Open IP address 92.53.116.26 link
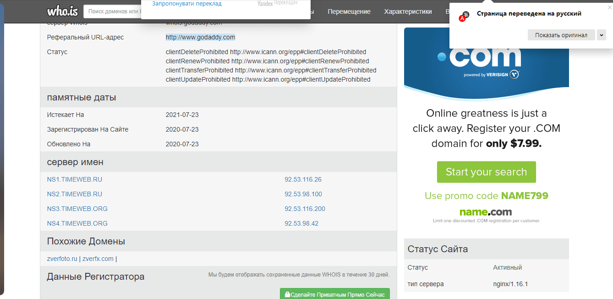 click(303, 179)
